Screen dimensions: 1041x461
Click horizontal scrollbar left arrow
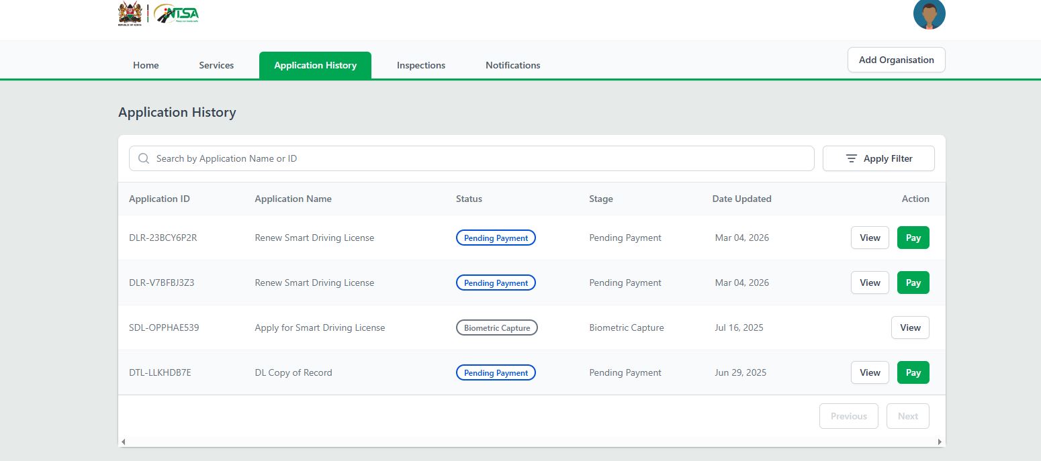[123, 442]
